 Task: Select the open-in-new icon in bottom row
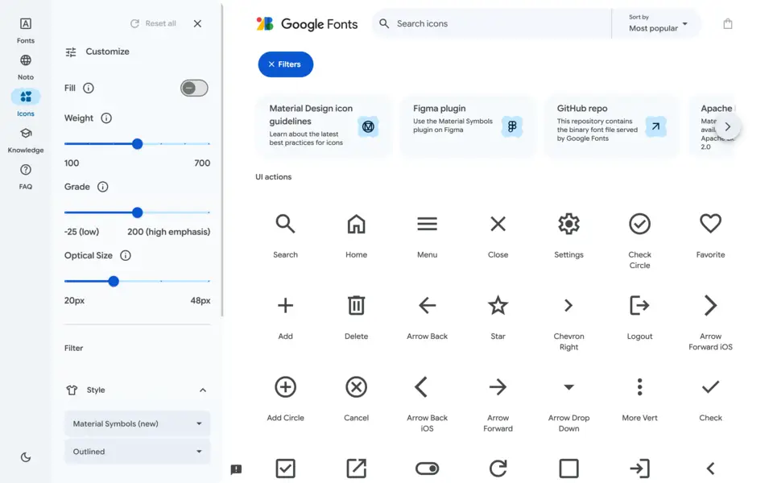[356, 469]
